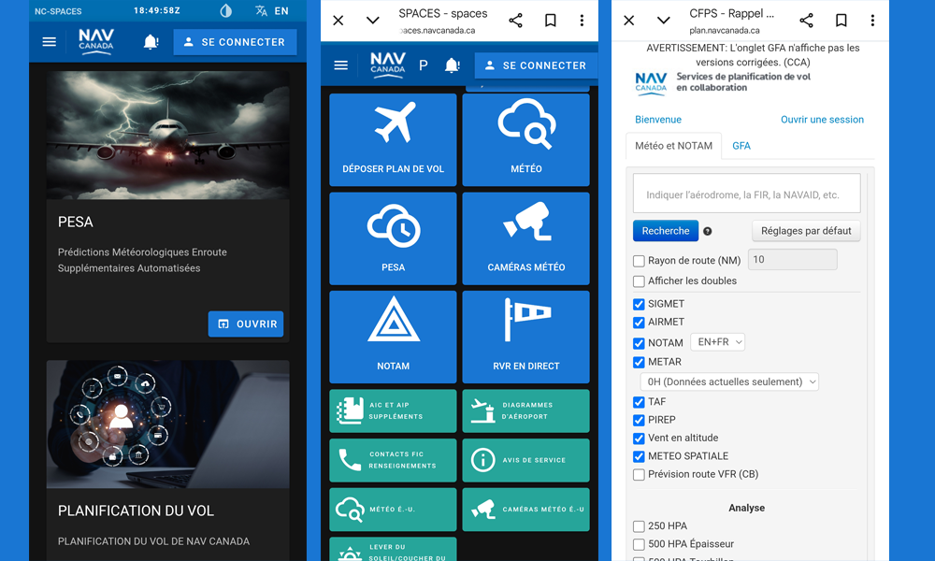Switch language to EN in left screen
This screenshot has width=935, height=561.
click(x=272, y=10)
